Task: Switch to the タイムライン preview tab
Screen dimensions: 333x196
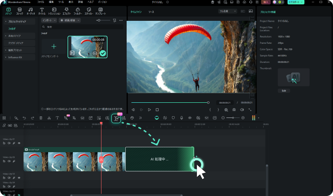Action: click(136, 12)
